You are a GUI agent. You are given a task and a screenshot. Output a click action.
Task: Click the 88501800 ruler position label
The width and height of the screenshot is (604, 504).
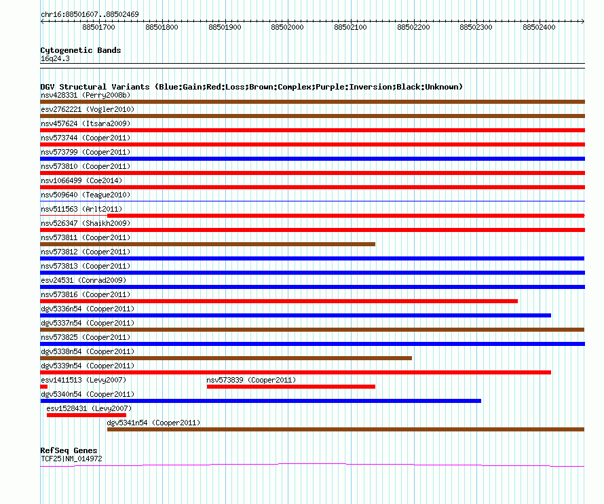point(162,27)
